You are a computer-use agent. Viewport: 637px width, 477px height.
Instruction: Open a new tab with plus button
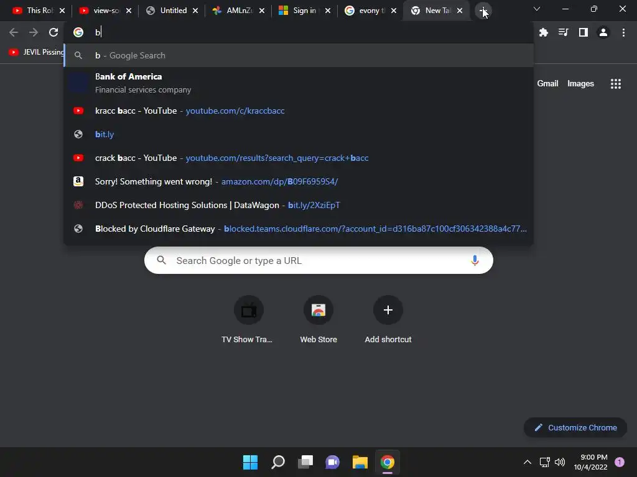pyautogui.click(x=483, y=11)
